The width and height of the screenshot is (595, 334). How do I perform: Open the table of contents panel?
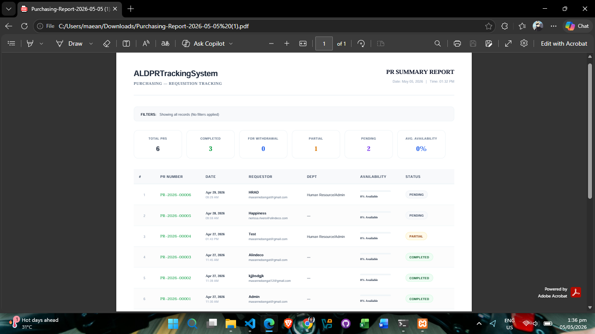[x=12, y=43]
